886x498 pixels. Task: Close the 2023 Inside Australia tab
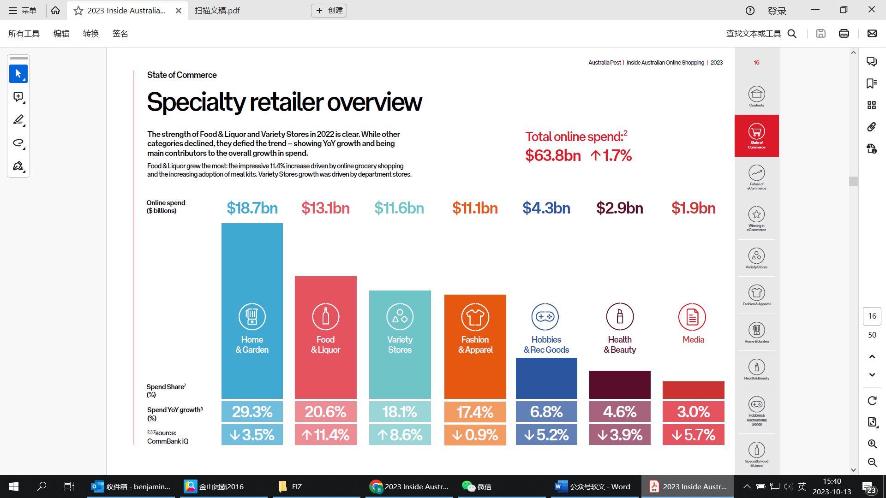[179, 11]
